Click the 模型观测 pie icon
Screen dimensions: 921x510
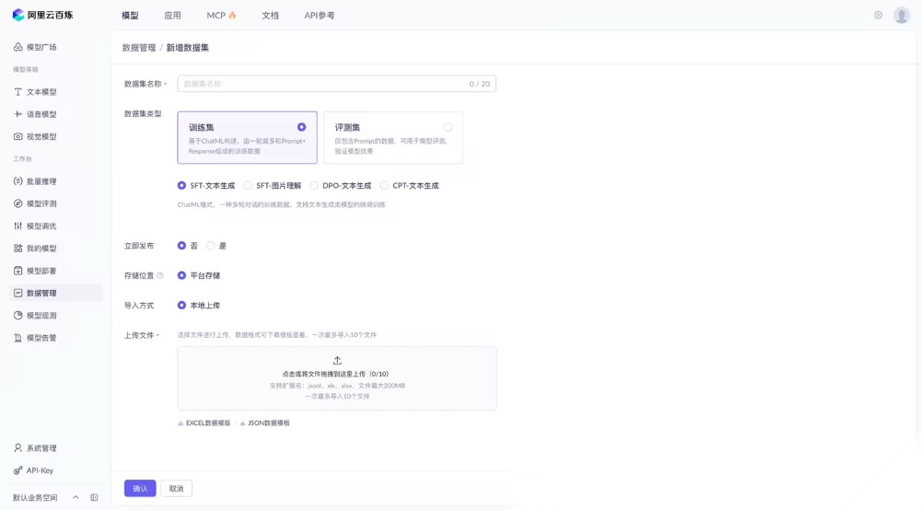18,315
